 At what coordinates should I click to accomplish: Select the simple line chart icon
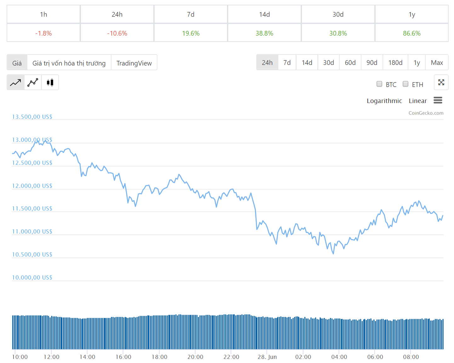point(15,82)
